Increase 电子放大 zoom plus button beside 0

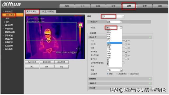(x=126, y=59)
